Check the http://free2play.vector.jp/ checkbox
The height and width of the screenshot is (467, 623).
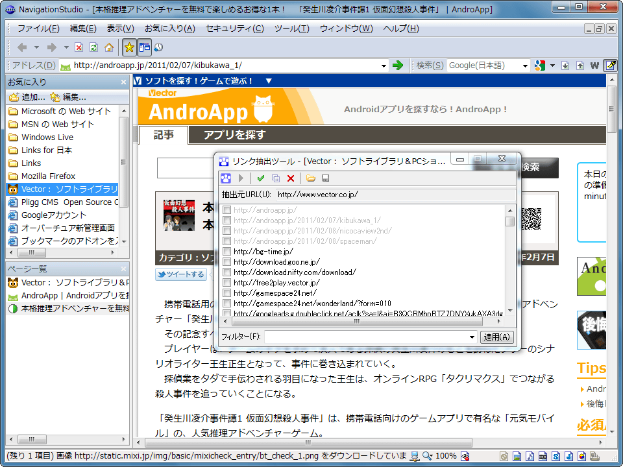227,282
